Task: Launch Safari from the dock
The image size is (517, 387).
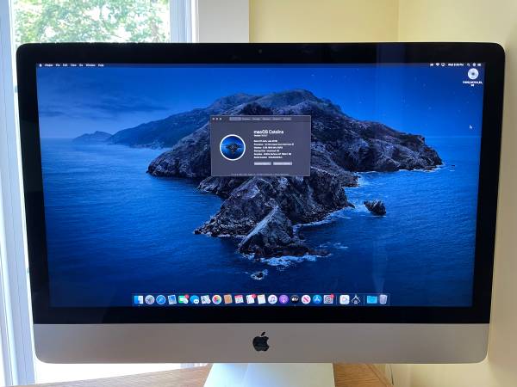Action: tap(161, 299)
